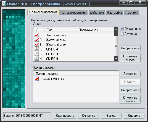Click the drives list scrollbar thumb
148x122 pixels.
click(x=116, y=46)
